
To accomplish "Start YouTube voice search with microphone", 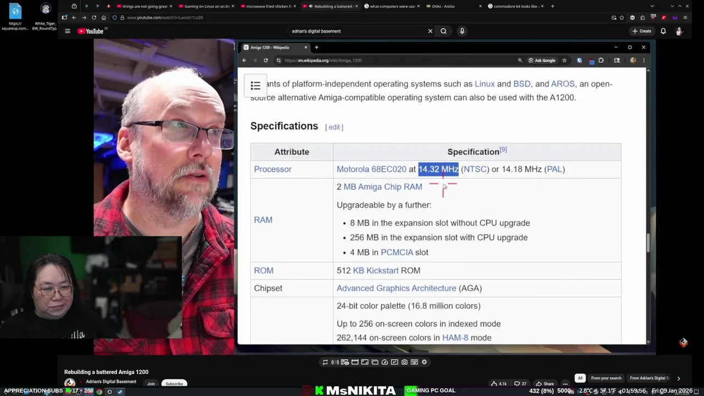I will (462, 31).
